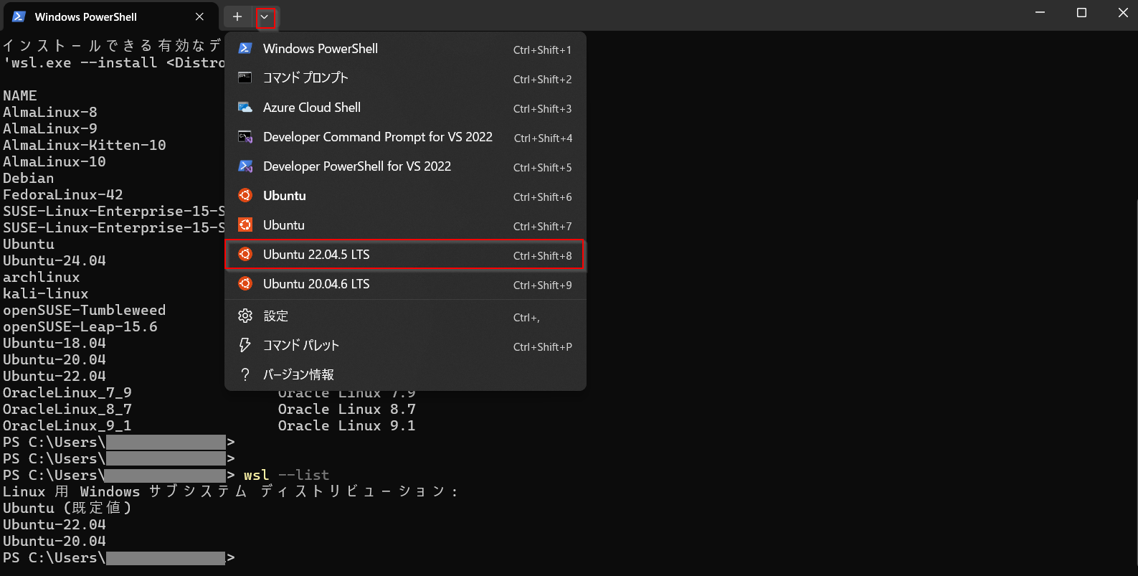Click the openSUSE-Leap-15.6 line

pyautogui.click(x=80, y=326)
